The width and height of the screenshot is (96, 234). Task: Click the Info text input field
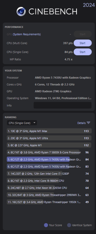[62, 105]
